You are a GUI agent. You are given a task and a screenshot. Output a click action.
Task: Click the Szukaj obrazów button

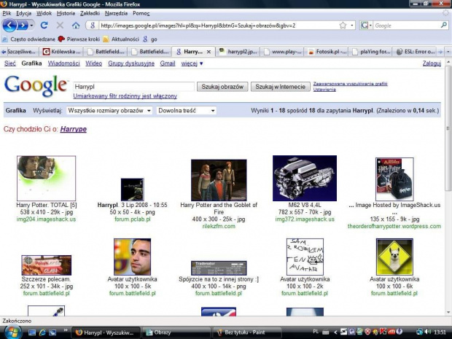[x=222, y=87]
